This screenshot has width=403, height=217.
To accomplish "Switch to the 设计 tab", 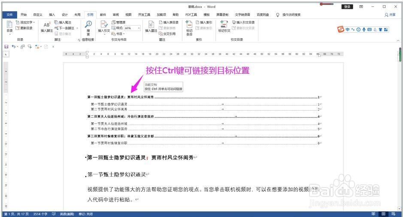I will pos(65,15).
